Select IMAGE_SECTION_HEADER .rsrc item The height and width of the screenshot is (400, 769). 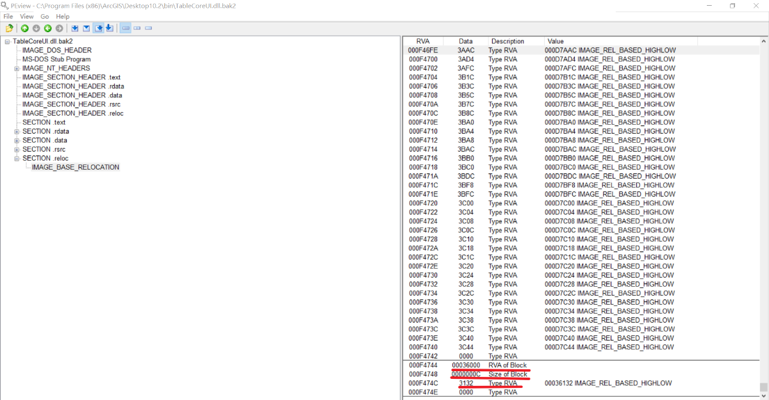[x=71, y=104]
